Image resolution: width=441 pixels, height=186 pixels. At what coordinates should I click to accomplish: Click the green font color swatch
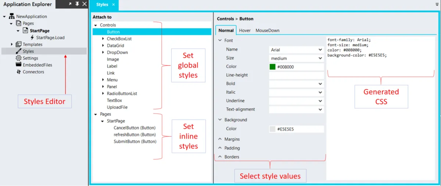pyautogui.click(x=272, y=67)
